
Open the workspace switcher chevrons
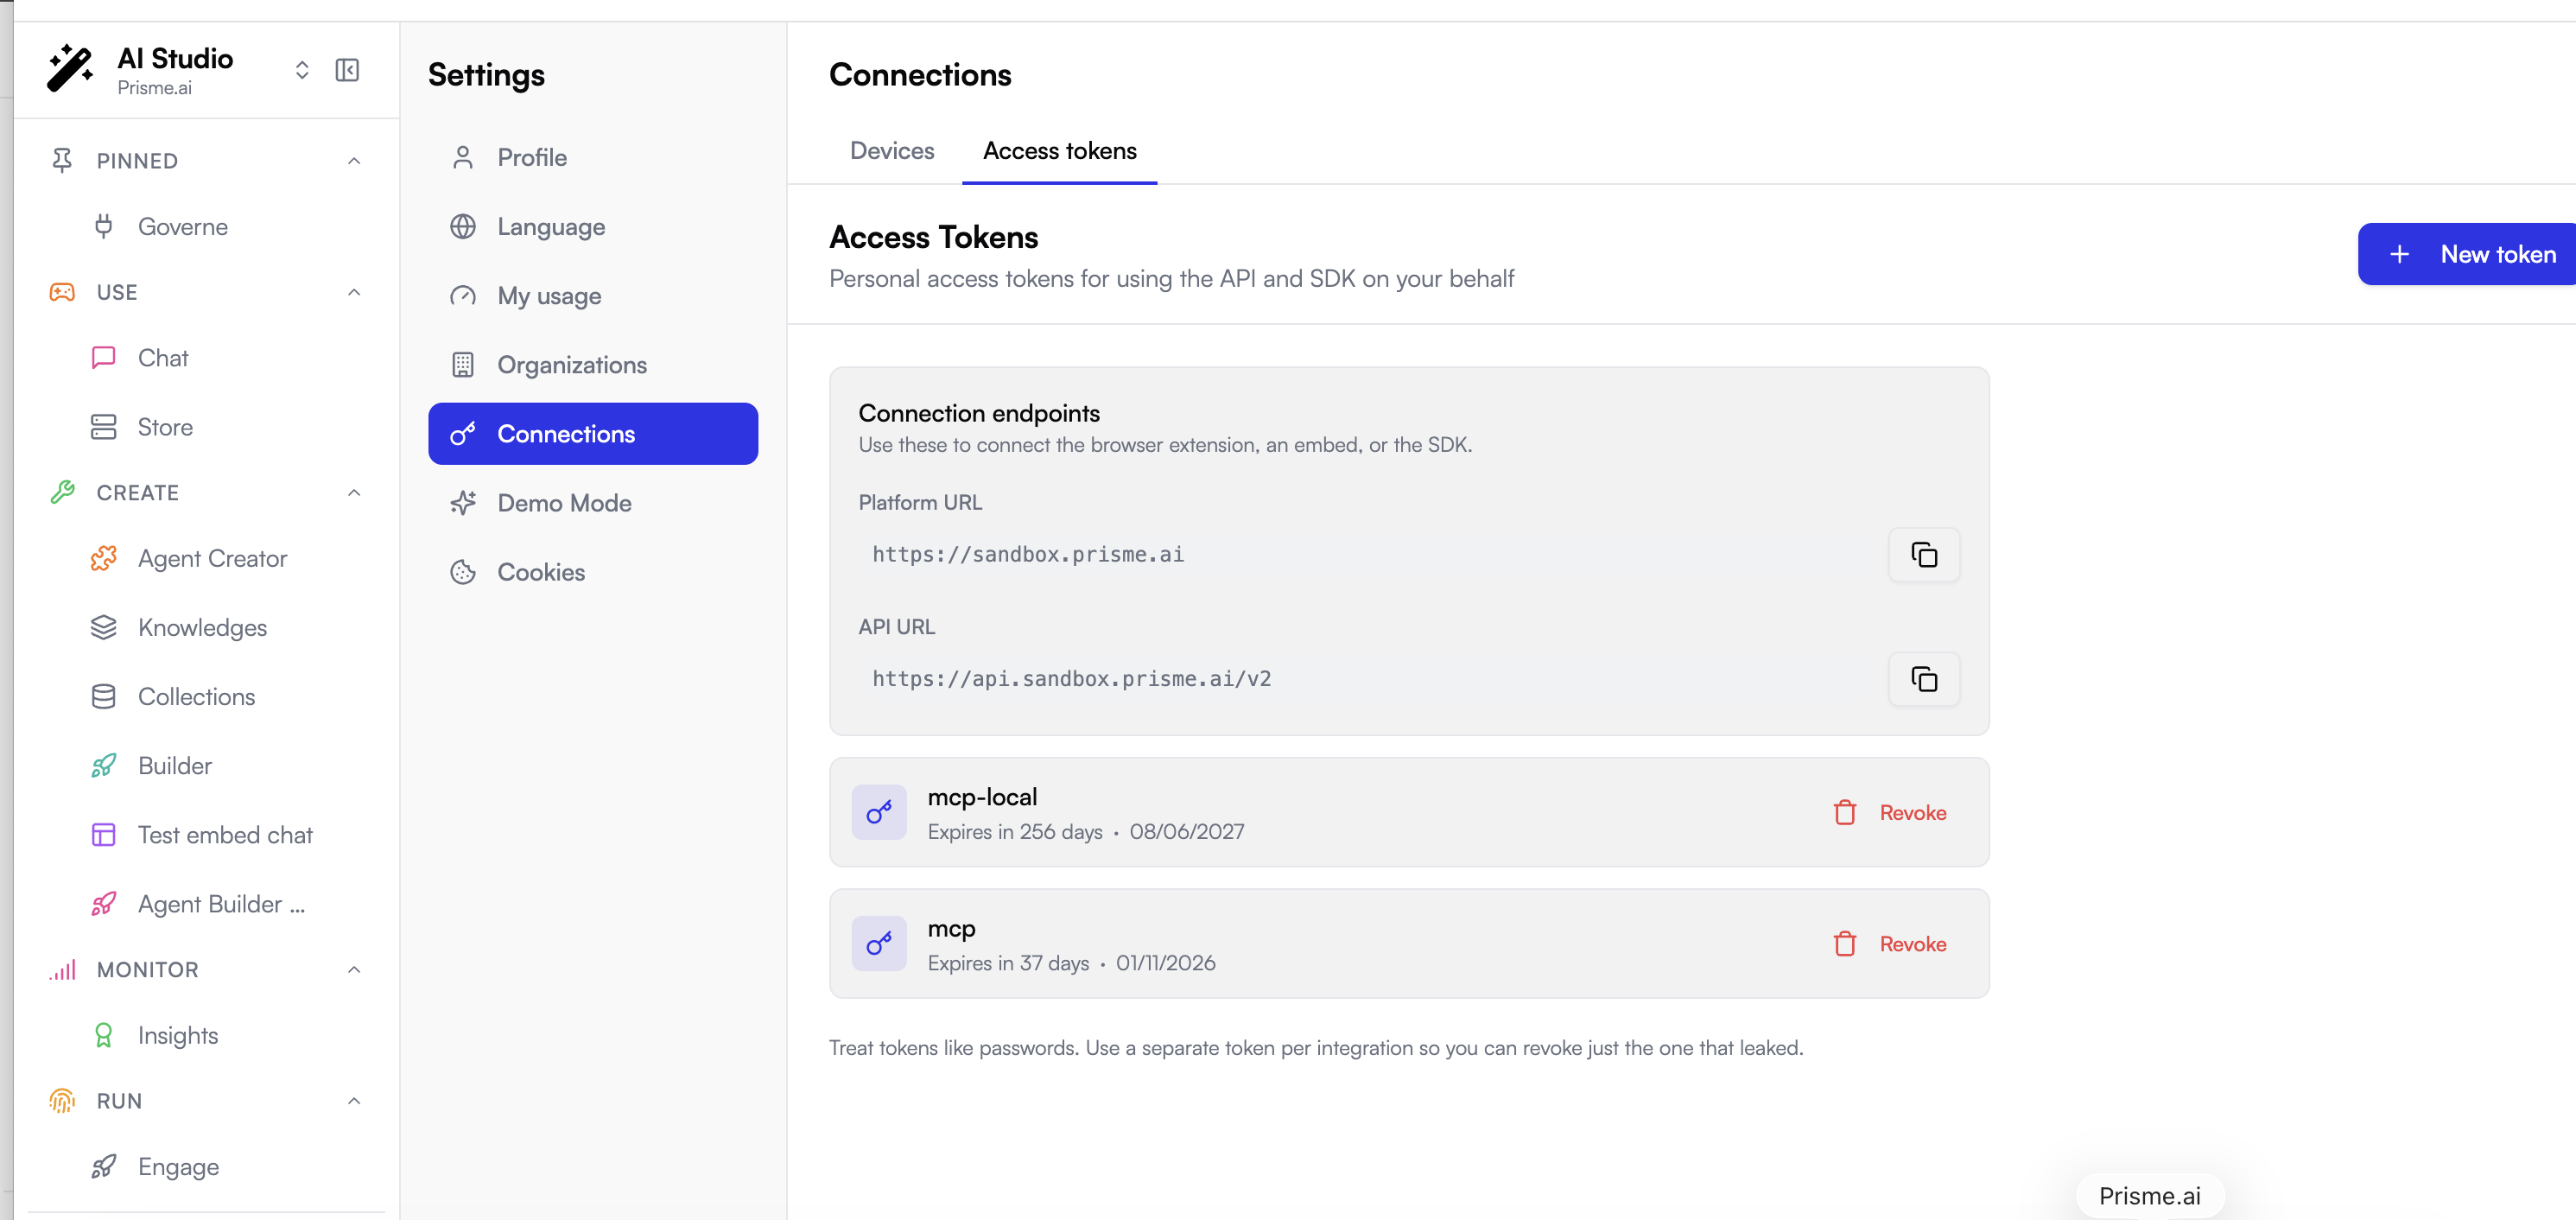302,70
